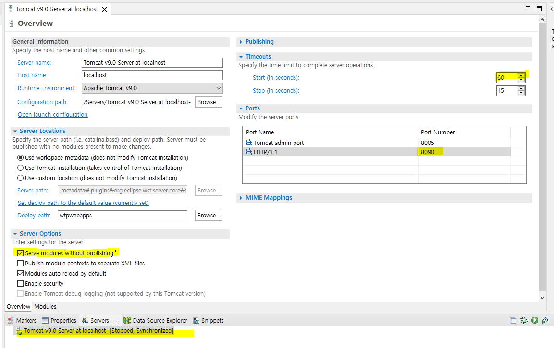Click the Tomcat admin port row icon
Image resolution: width=554 pixels, height=348 pixels.
point(249,143)
